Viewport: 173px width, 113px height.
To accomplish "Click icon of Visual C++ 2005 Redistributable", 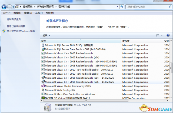I will coord(43,54).
